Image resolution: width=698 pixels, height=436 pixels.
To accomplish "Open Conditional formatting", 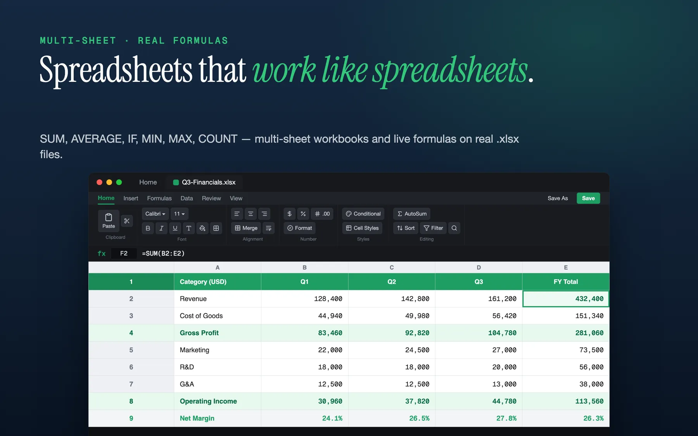I will pos(363,214).
